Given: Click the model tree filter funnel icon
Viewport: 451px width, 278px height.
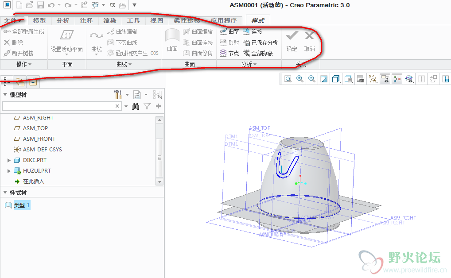Looking at the screenshot, I should (x=147, y=106).
